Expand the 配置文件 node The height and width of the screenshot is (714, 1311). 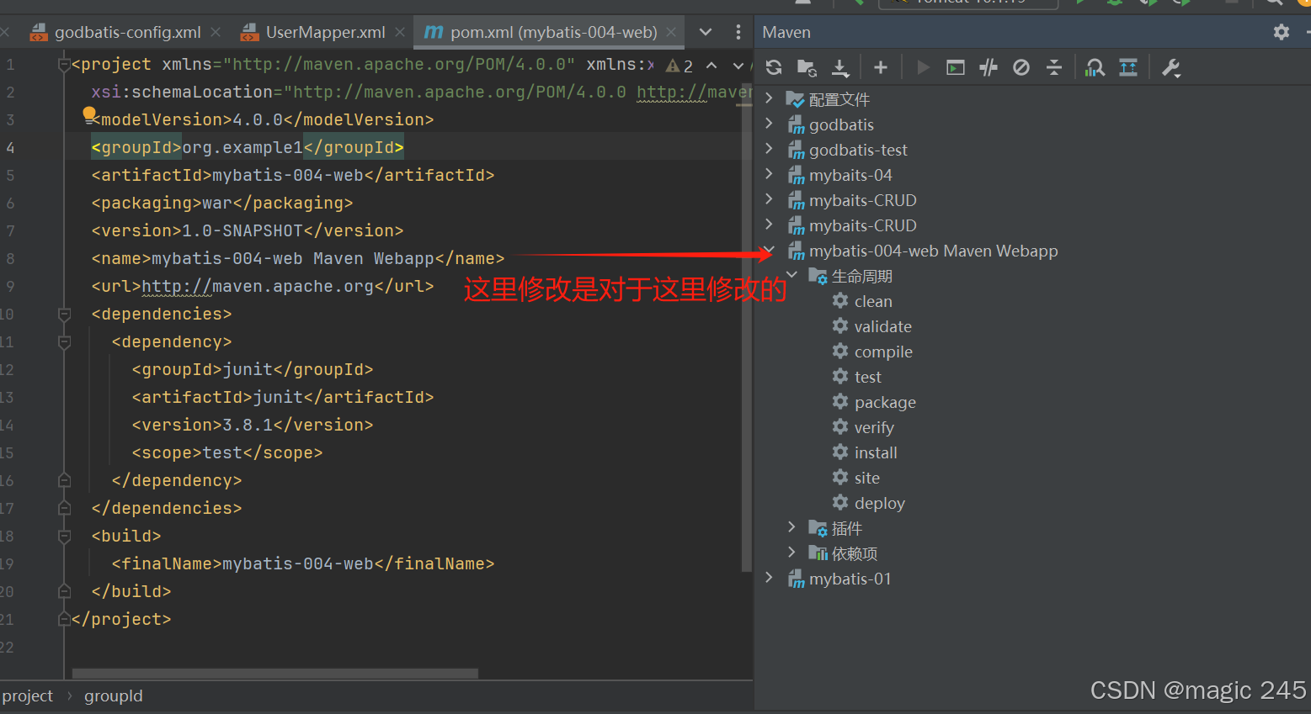tap(769, 98)
